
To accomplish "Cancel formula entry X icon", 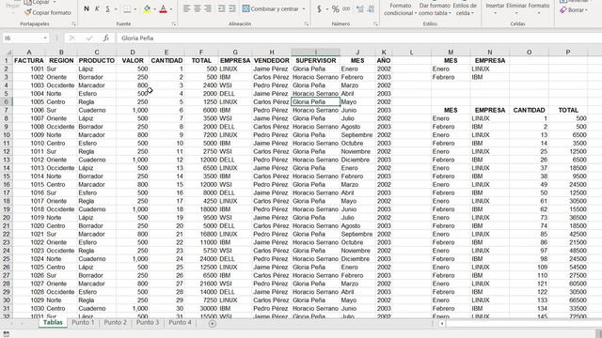I will 71,38.
